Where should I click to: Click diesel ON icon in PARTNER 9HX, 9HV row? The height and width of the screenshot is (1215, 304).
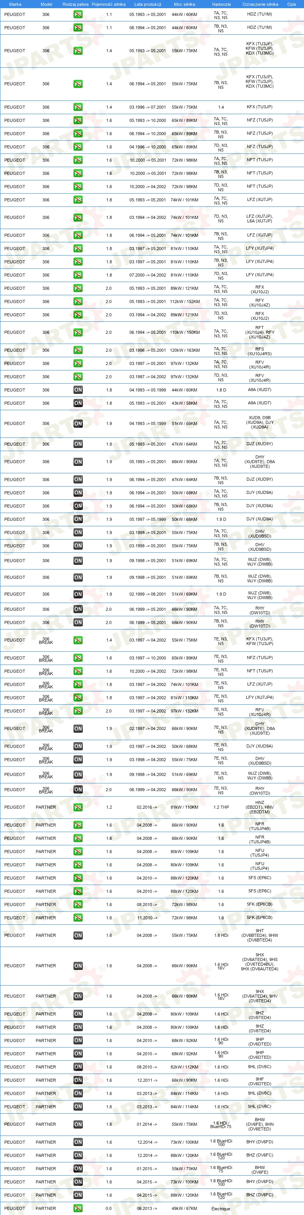coord(78,996)
